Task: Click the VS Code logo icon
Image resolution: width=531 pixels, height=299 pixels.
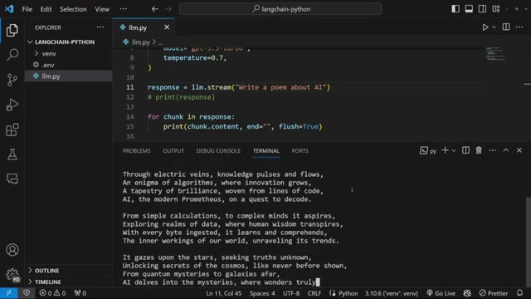Action: coord(9,9)
